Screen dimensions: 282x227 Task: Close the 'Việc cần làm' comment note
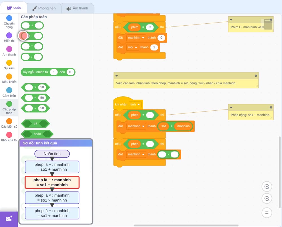(256, 75)
